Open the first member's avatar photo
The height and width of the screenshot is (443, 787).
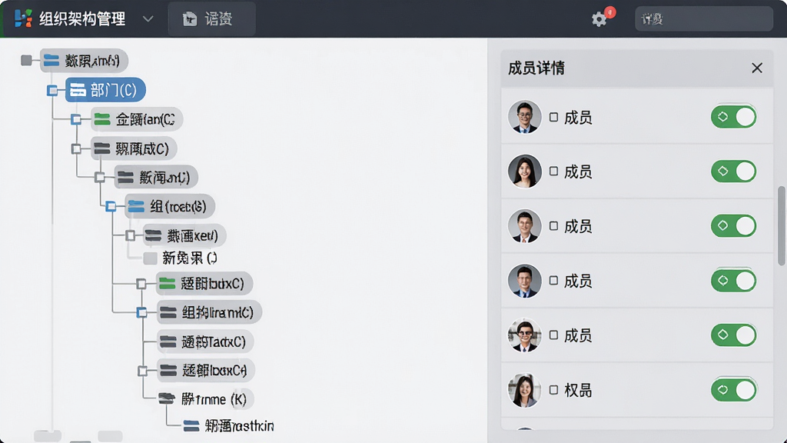(x=524, y=117)
